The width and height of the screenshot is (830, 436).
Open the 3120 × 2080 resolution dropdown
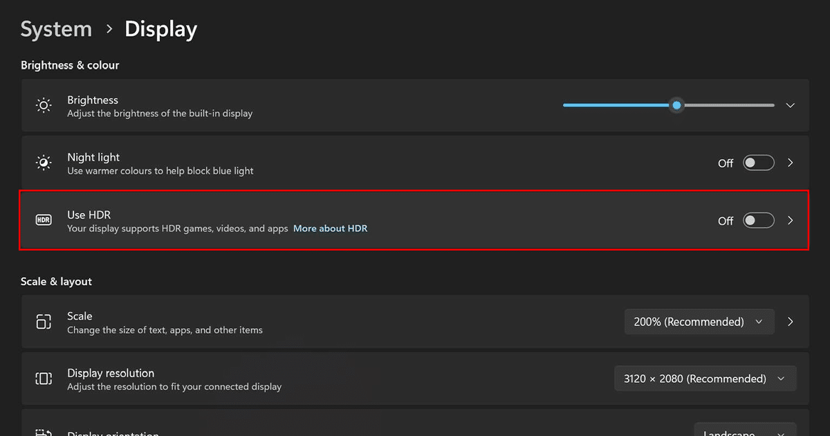click(x=705, y=379)
